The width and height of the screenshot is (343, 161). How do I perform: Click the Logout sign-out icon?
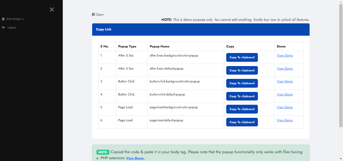tap(3, 27)
